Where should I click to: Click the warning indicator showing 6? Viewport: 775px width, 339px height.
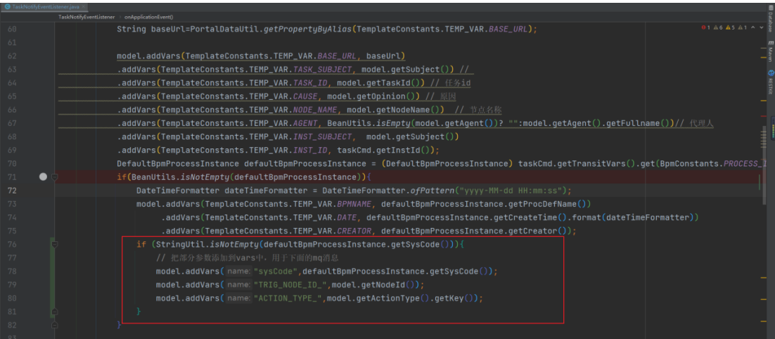(717, 27)
